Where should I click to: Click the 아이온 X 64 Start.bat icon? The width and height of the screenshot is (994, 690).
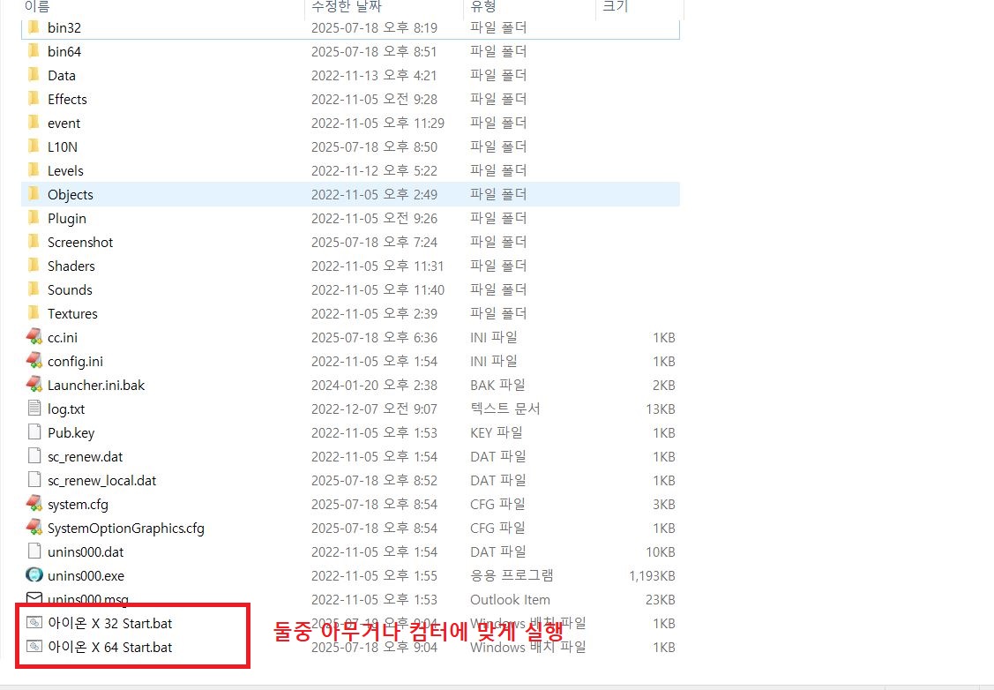click(34, 647)
